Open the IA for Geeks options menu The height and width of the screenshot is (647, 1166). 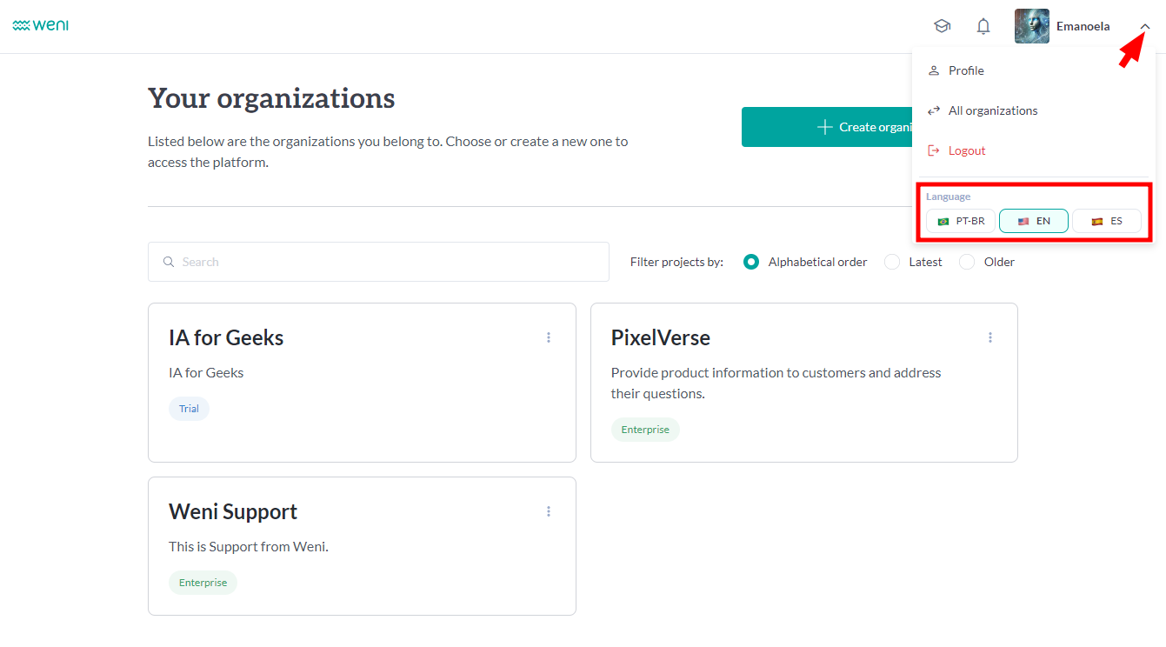(549, 337)
